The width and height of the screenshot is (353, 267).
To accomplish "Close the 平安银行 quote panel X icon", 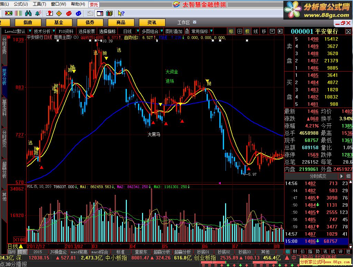I will [348, 31].
